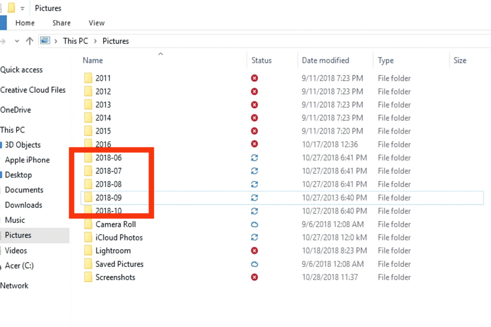
Task: Open the Home ribbon tab
Action: 25,23
